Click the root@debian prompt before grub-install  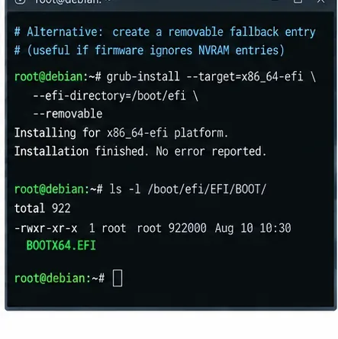58,77
